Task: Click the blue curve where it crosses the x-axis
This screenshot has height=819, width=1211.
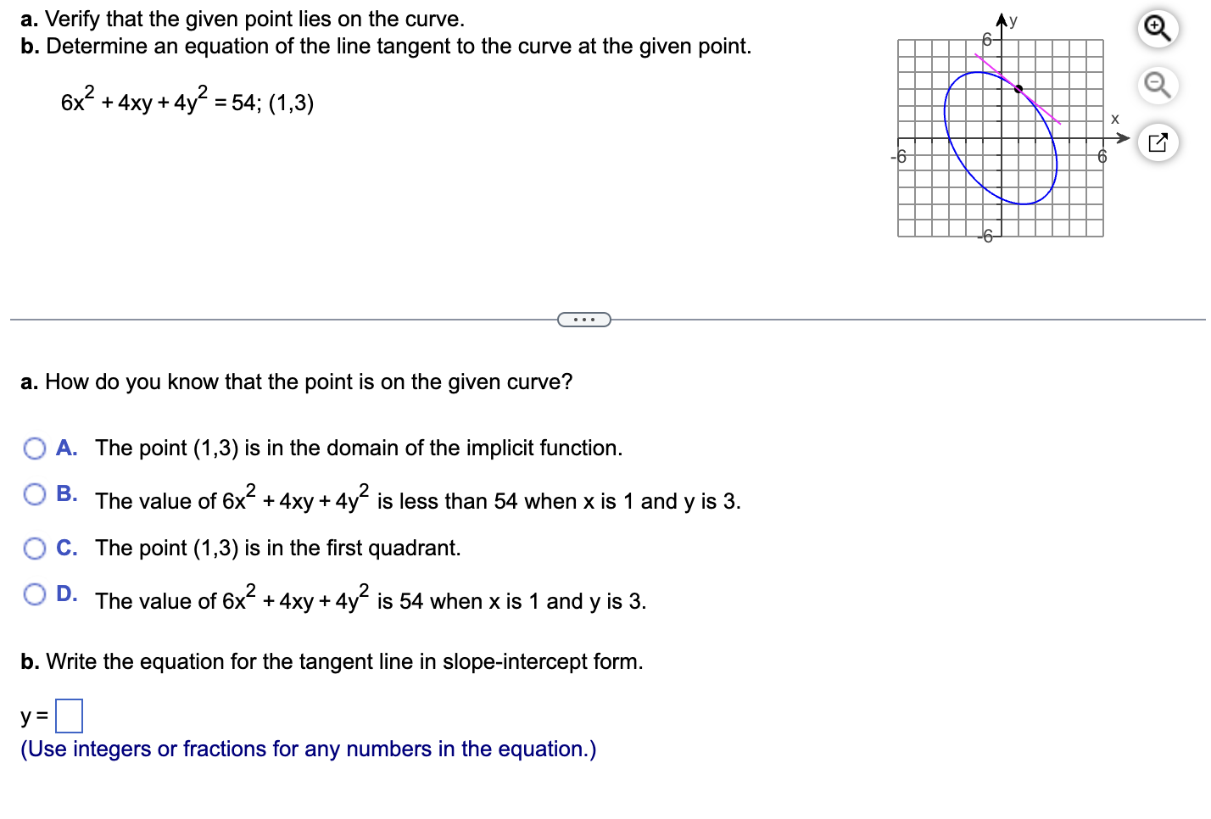Action: 1054,138
